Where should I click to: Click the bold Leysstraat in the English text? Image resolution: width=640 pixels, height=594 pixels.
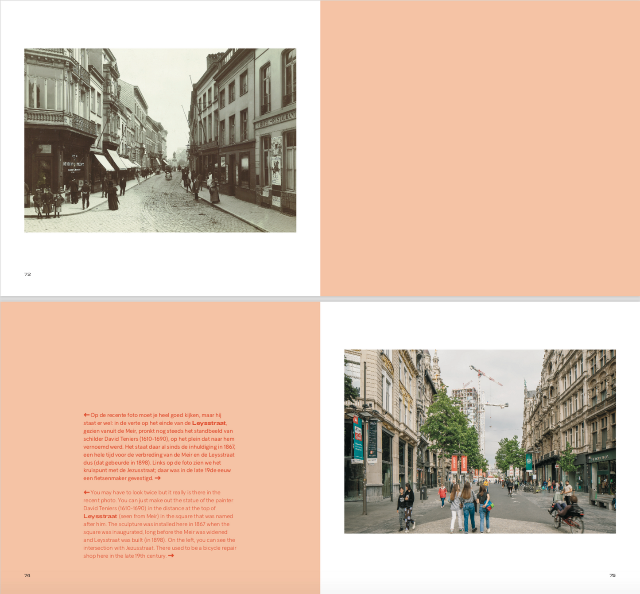(100, 516)
